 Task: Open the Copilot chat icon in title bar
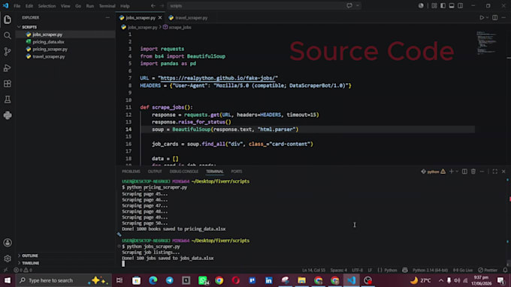tap(349, 5)
